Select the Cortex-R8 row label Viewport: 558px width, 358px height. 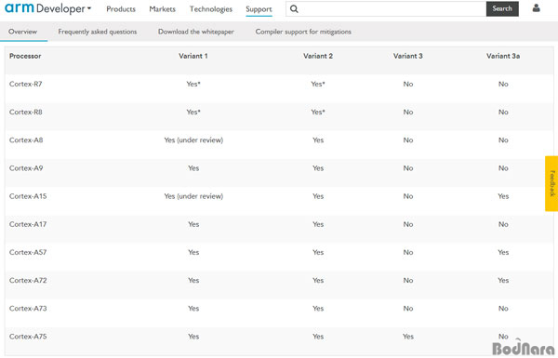coord(26,113)
